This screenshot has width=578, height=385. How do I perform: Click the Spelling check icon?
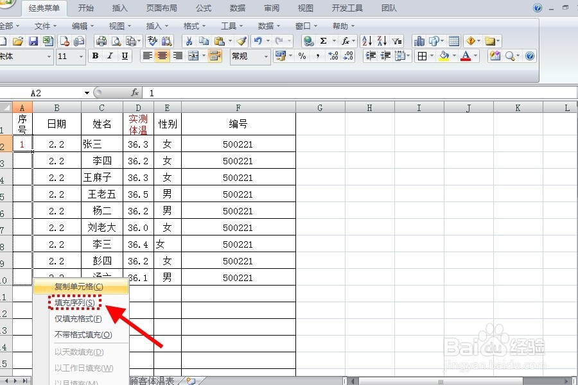point(152,40)
